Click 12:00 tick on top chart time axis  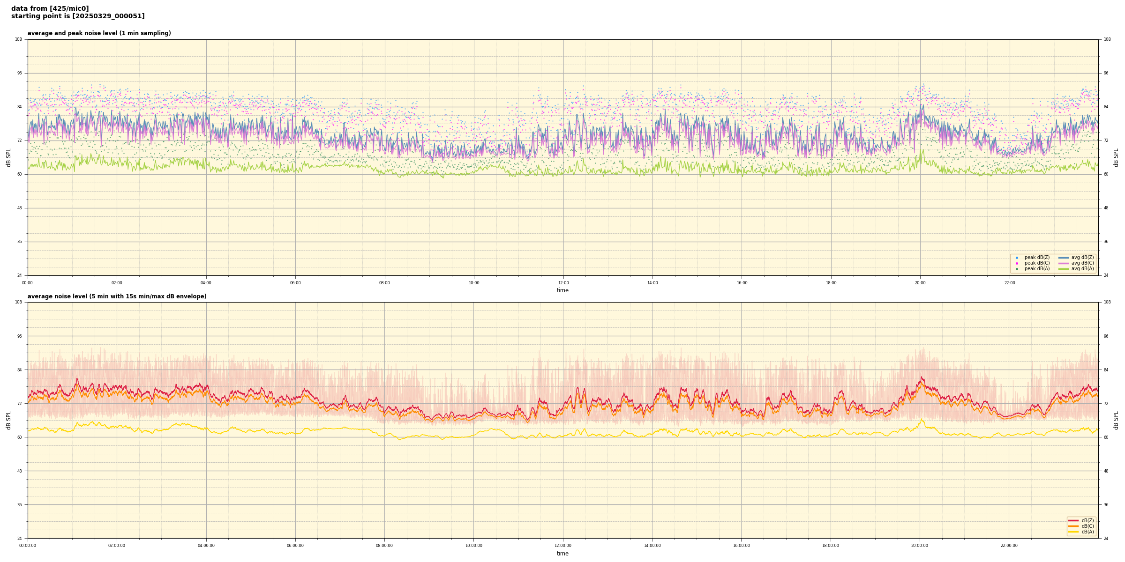[x=563, y=283]
